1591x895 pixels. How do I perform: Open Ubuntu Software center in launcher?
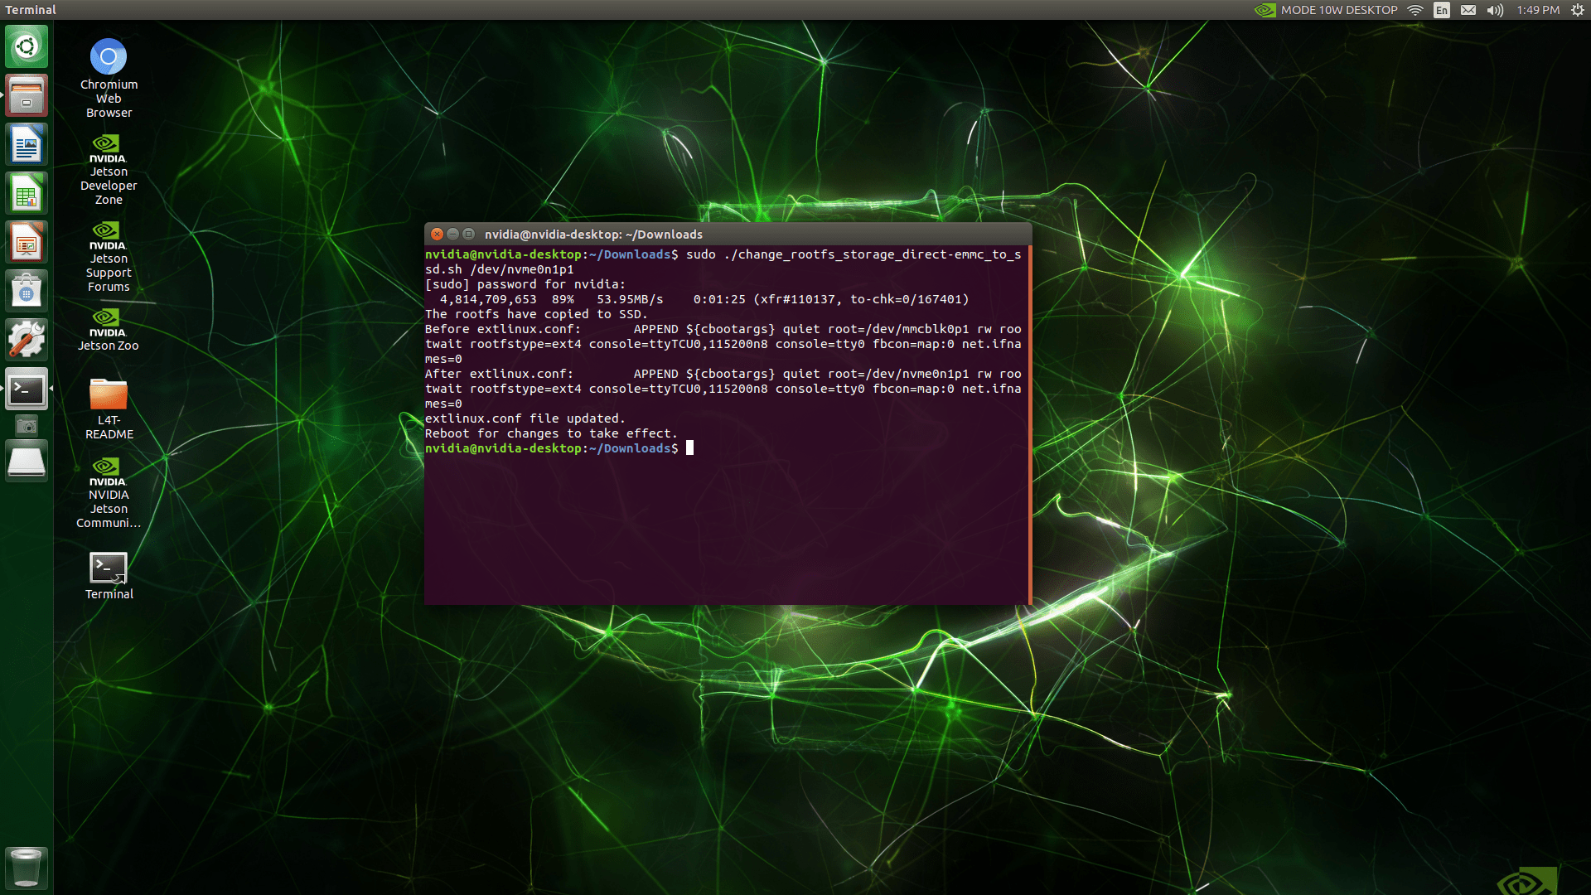[x=27, y=291]
